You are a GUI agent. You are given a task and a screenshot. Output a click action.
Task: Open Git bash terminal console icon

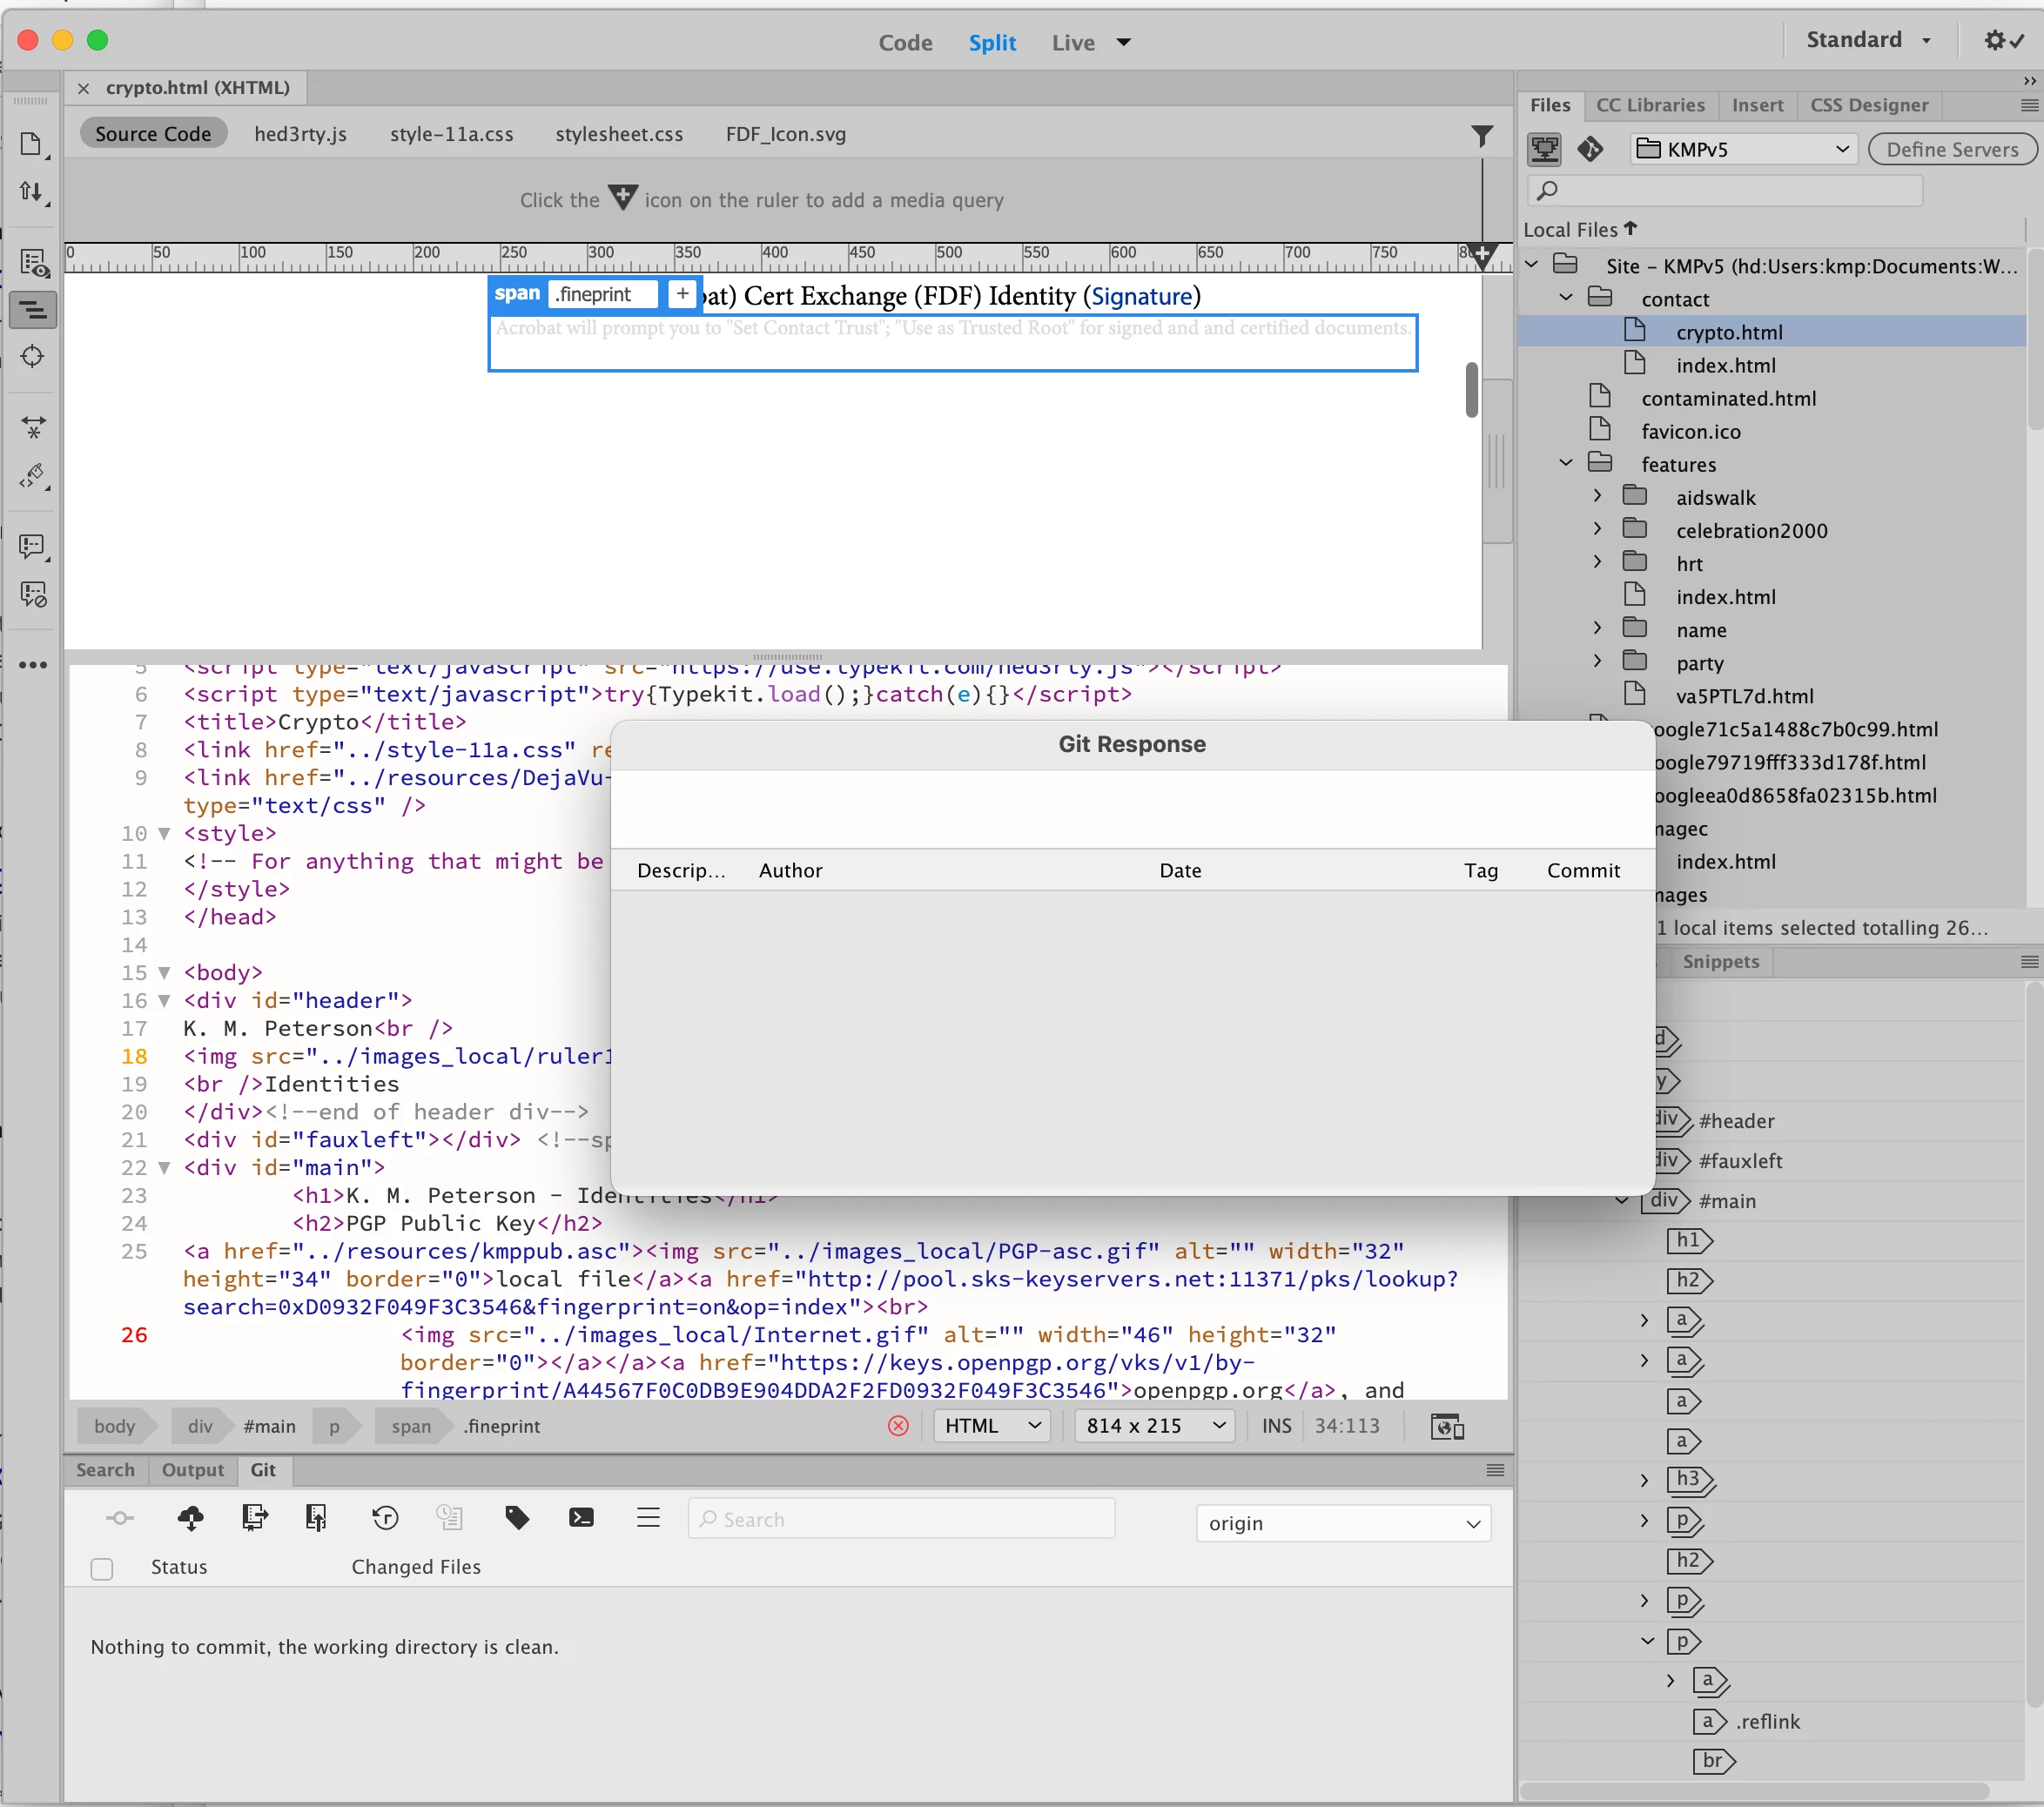tap(581, 1518)
